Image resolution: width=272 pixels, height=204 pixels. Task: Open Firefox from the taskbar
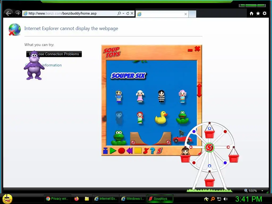coord(76,199)
